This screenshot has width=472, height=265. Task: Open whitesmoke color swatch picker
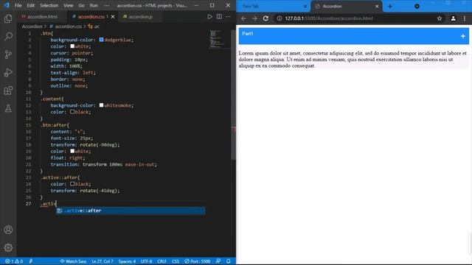pyautogui.click(x=102, y=105)
